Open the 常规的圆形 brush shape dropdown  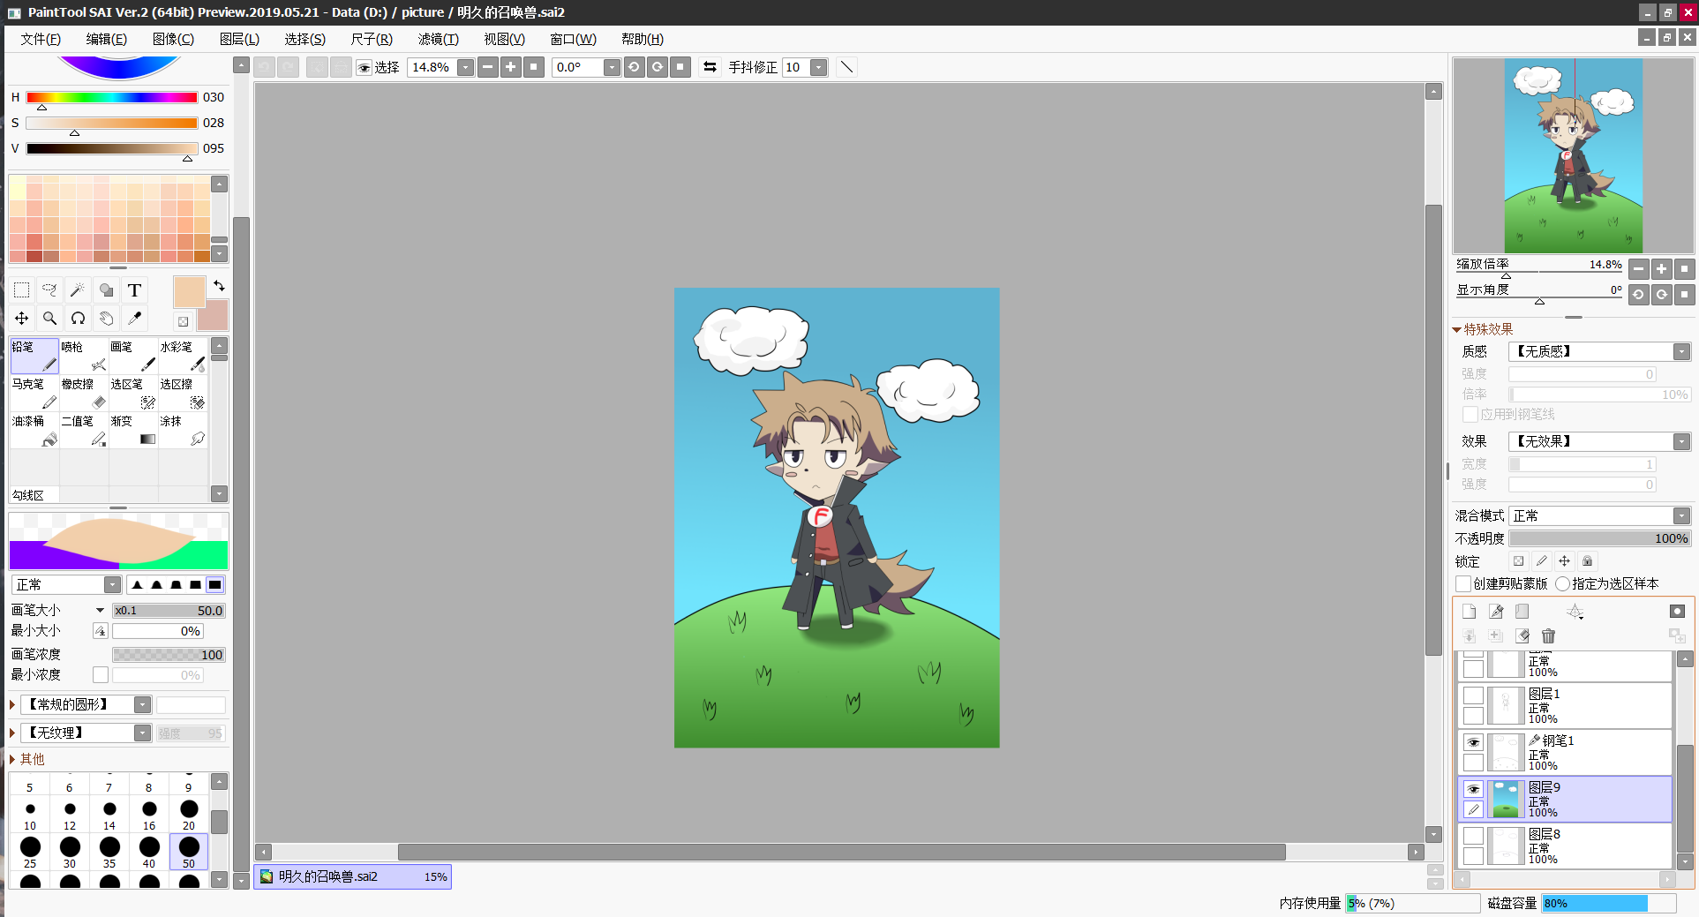[x=142, y=704]
